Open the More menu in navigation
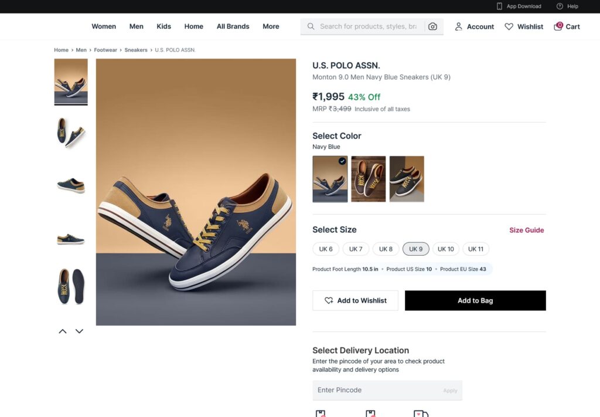Screen dimensions: 600x417 (271, 26)
